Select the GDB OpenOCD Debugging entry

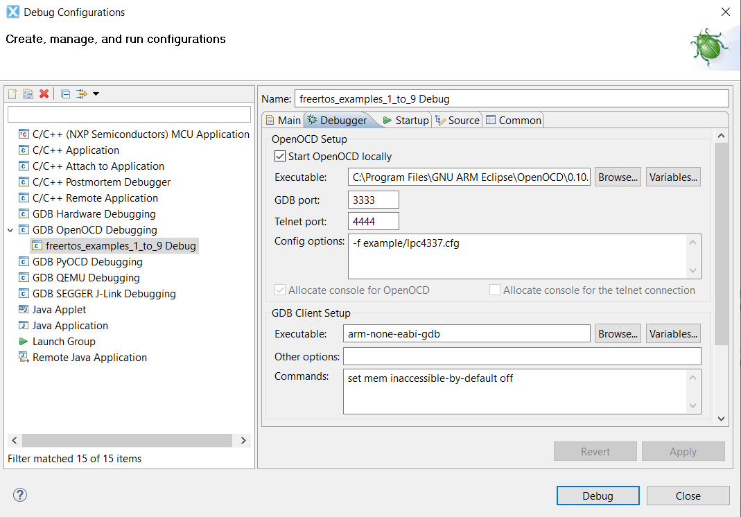click(x=94, y=230)
